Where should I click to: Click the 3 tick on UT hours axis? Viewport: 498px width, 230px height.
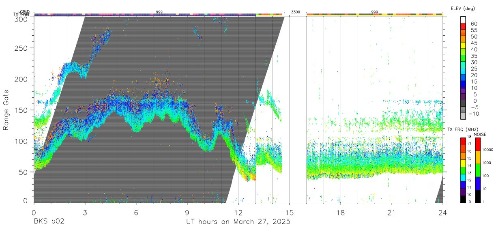click(x=85, y=212)
